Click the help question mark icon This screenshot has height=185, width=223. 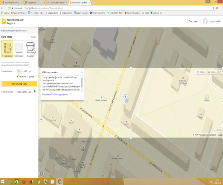pos(41,173)
